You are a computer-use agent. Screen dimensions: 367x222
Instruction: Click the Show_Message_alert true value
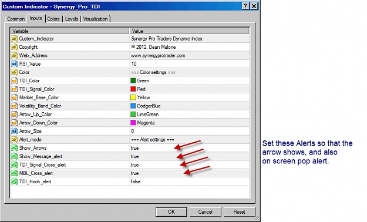point(135,157)
